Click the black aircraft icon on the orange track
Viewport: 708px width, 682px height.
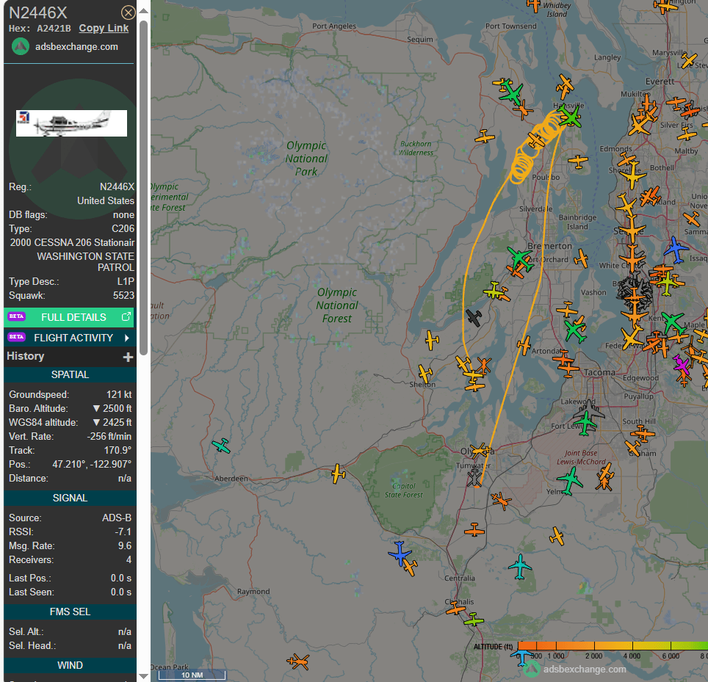(x=474, y=318)
